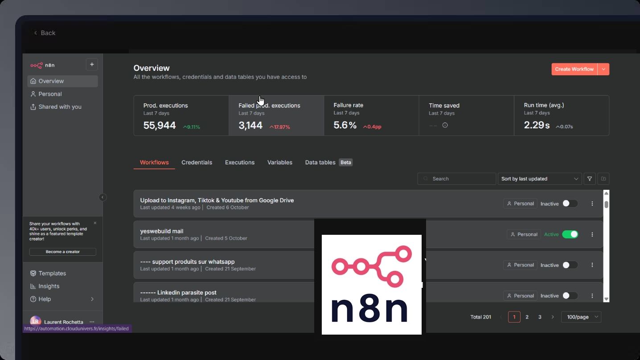
Task: Click the Time saved info icon
Action: click(x=445, y=126)
